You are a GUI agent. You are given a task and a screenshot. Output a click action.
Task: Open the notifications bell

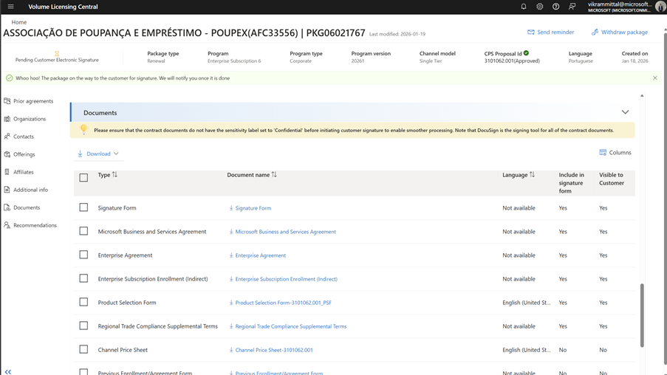524,7
